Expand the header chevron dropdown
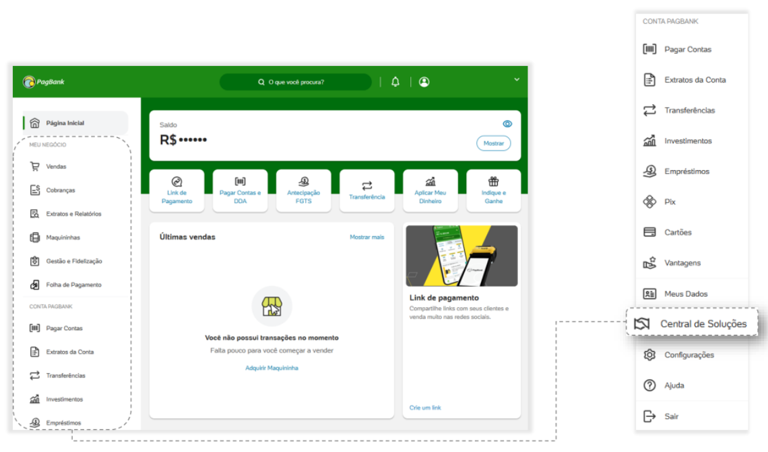The image size is (768, 452). 517,79
